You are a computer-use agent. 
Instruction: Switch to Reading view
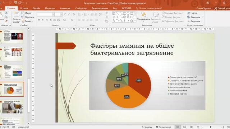click(x=191, y=127)
